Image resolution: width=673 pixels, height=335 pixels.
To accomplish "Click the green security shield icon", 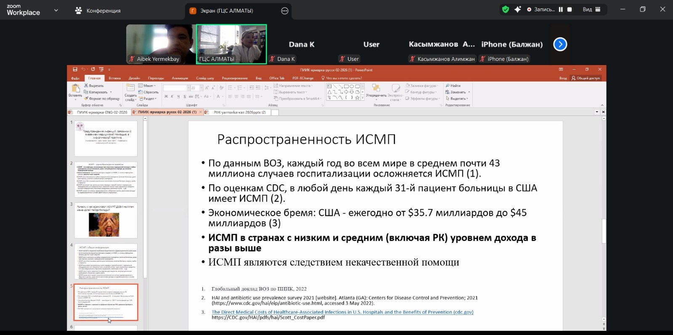I will point(506,10).
